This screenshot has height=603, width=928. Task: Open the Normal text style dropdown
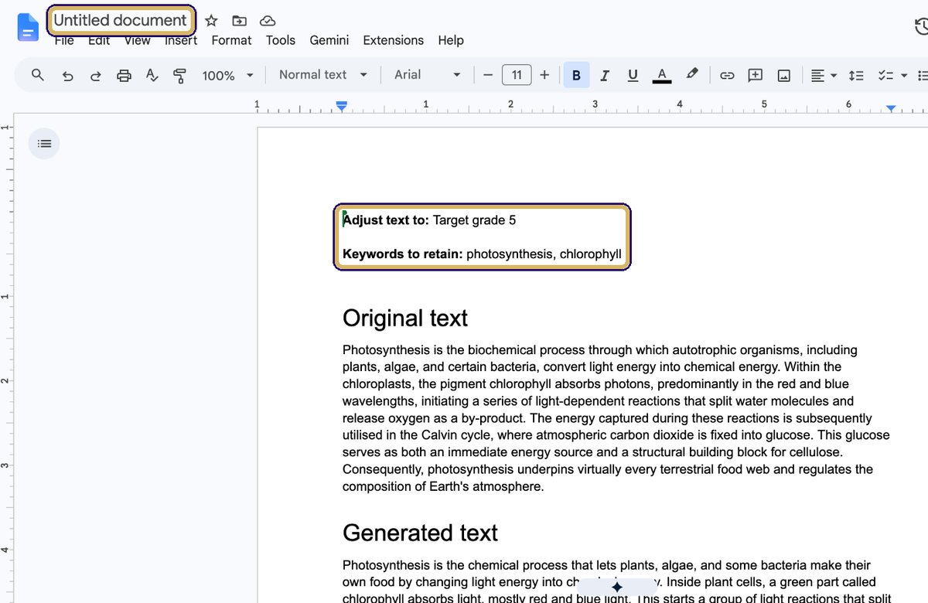point(322,75)
